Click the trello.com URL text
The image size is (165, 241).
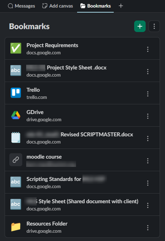[37, 97]
